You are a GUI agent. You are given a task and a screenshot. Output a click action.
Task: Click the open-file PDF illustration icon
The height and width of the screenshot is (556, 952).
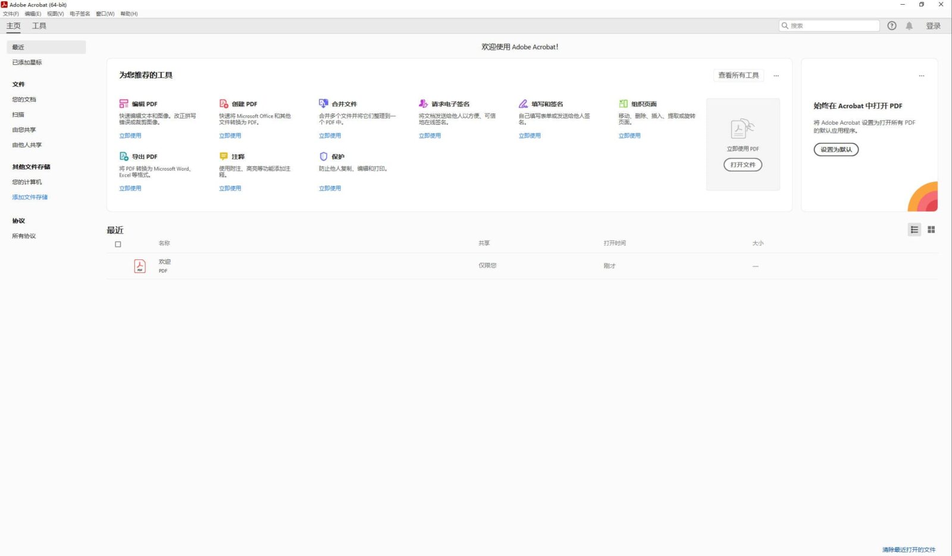pos(743,128)
